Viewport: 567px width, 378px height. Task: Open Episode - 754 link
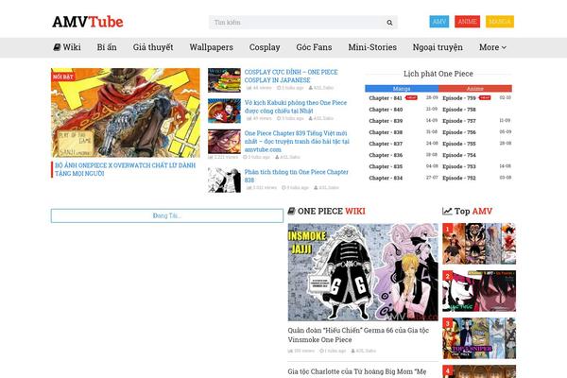point(459,155)
